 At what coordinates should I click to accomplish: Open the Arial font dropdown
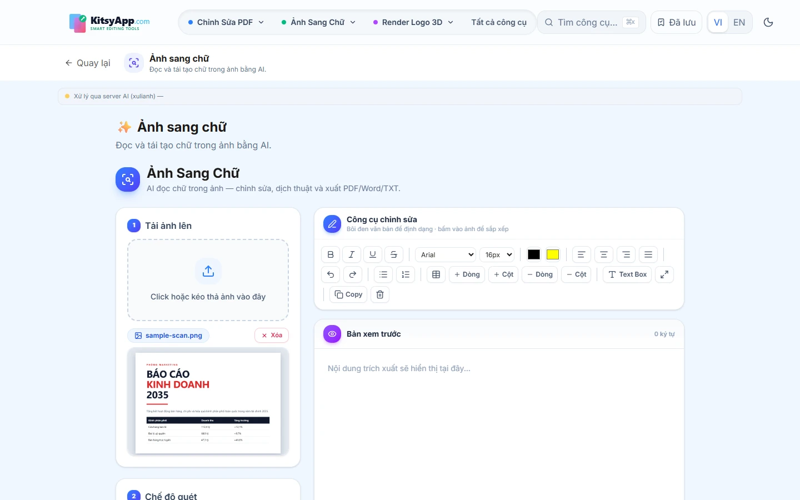(446, 254)
